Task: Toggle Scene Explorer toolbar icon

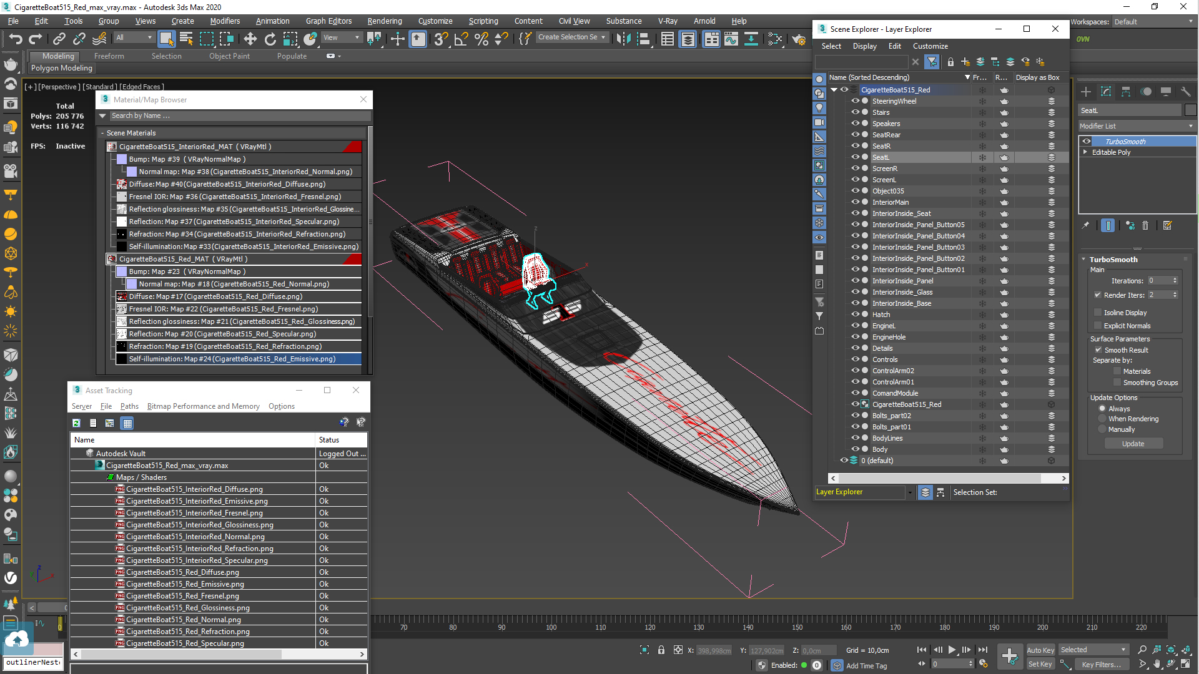Action: (667, 39)
